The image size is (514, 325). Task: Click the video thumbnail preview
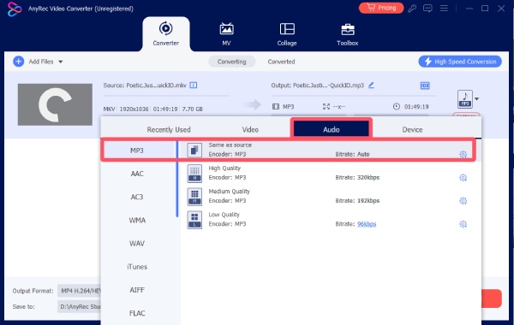55,104
